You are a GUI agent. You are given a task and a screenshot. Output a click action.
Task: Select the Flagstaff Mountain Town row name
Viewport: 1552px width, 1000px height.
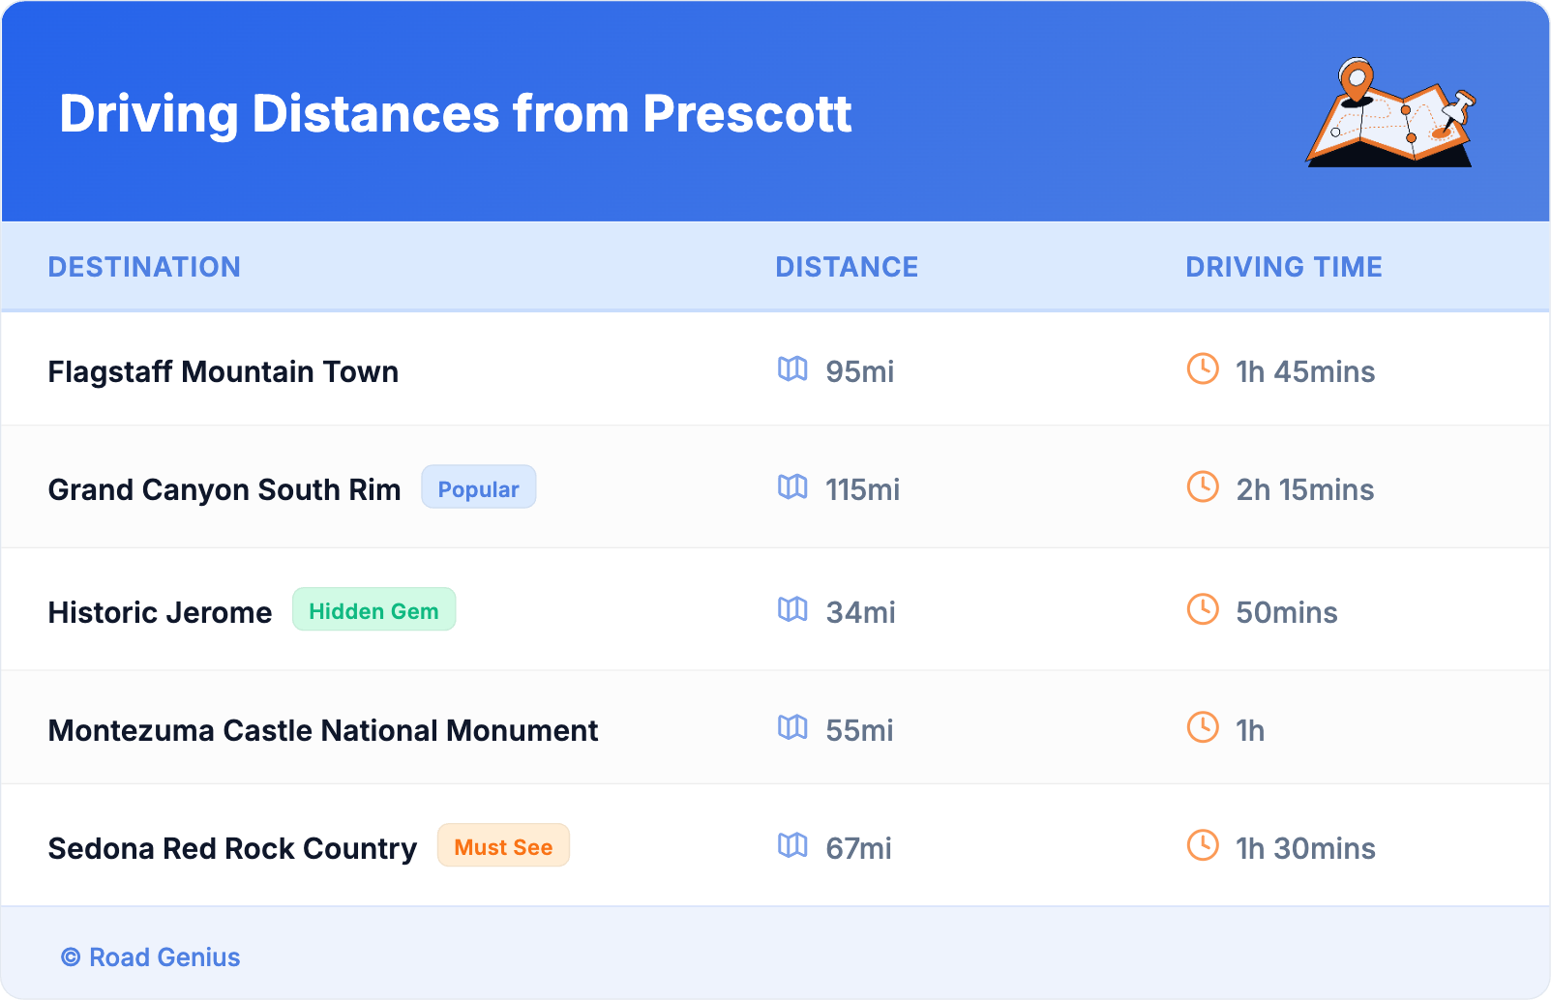pyautogui.click(x=224, y=372)
